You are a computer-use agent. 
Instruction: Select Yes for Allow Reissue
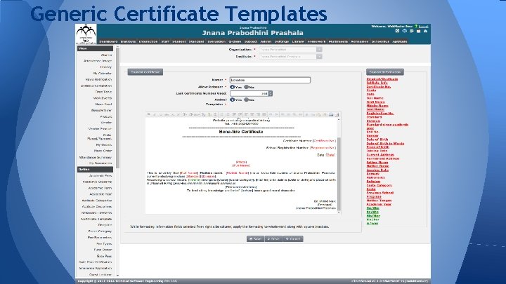233,87
